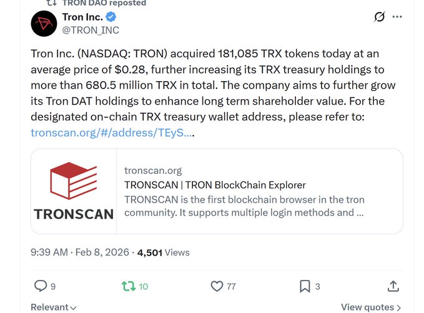Open View quotes
This screenshot has width=424, height=313.
point(371,307)
